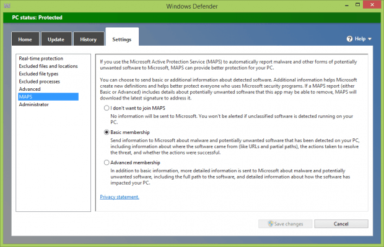Close the Windows Defender window
Viewport: 384px width, 247px height.
[372, 5]
